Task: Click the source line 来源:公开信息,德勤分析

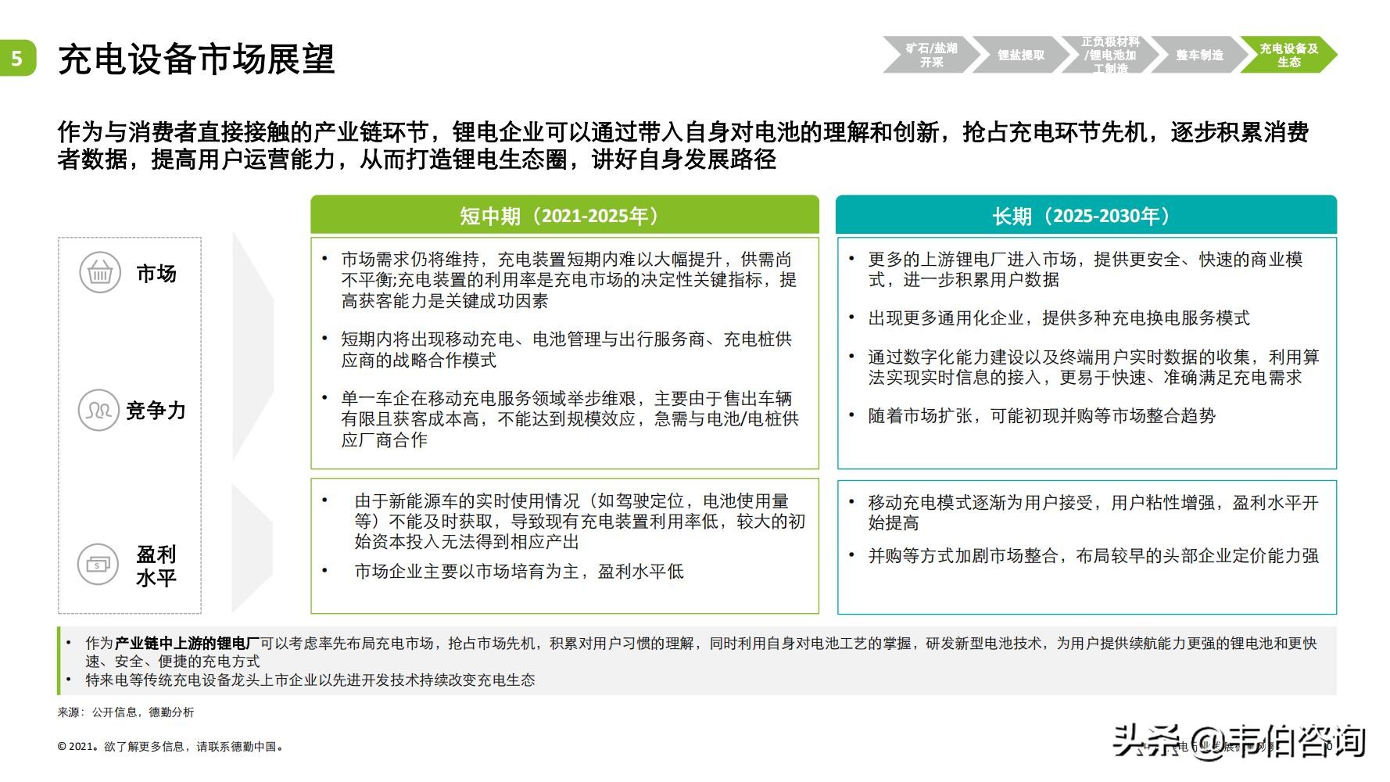Action: 125,712
